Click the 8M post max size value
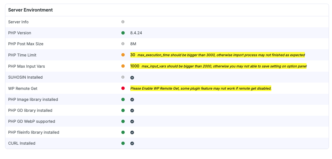 point(133,44)
